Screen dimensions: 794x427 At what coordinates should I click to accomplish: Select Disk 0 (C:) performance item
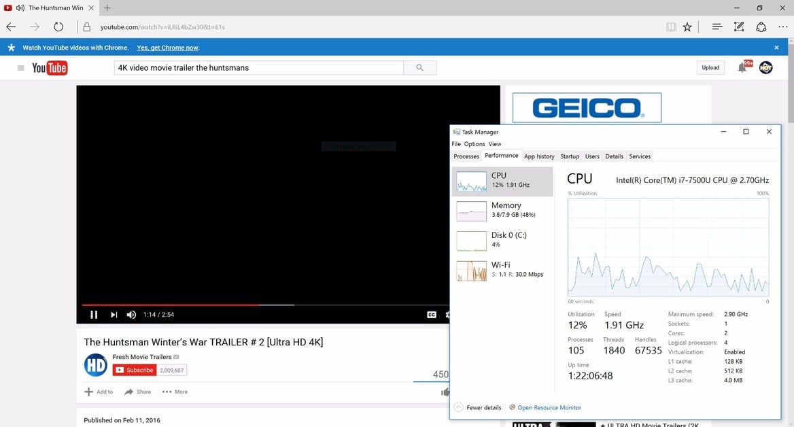pos(502,241)
